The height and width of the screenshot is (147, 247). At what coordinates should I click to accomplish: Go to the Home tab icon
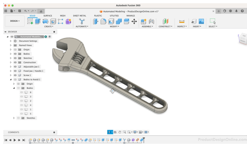[x=41, y=11]
